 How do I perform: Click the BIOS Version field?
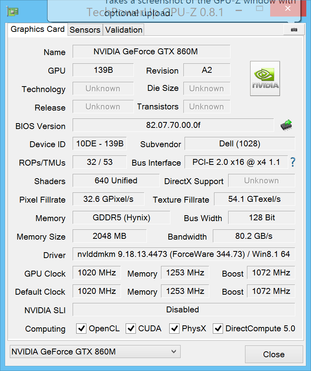173,126
